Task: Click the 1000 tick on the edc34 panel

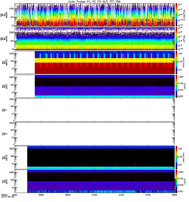Action: click(11, 9)
